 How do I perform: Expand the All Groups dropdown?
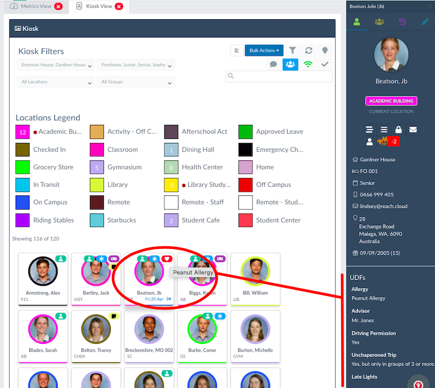click(136, 82)
